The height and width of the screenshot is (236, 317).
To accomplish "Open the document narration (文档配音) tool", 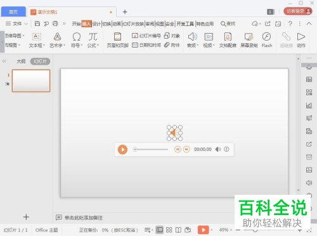I will point(228,40).
